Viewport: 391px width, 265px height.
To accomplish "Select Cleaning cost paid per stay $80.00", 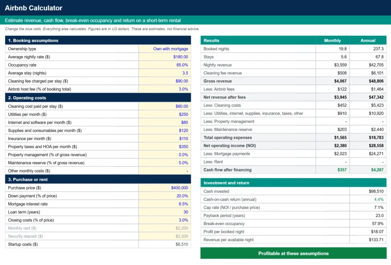I will pos(165,106).
